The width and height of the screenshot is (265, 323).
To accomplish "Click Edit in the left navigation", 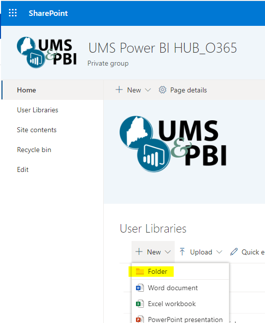I will [23, 169].
